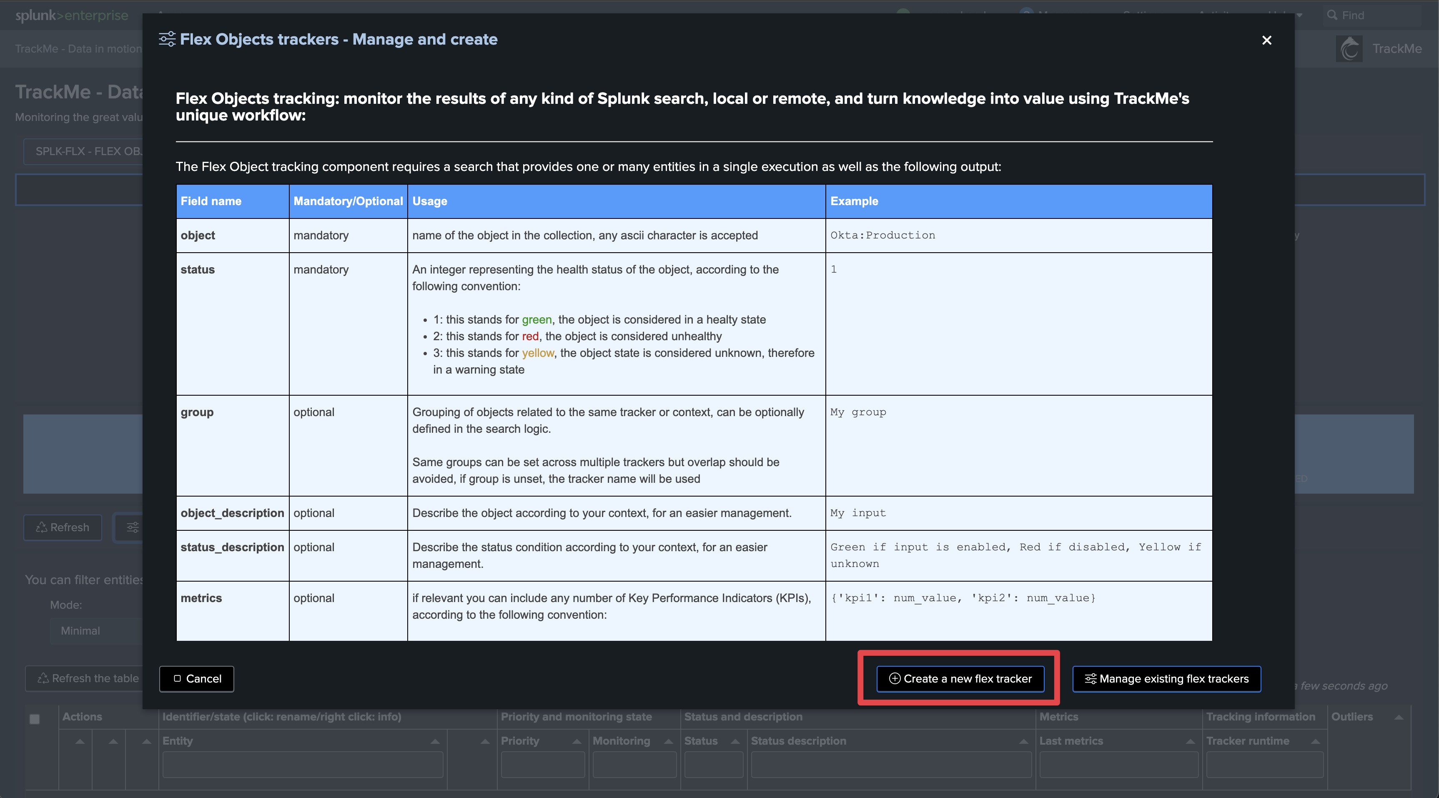Screen dimensions: 1439x798
Task: Toggle the select-all checkbox in table header
Action: (x=35, y=719)
